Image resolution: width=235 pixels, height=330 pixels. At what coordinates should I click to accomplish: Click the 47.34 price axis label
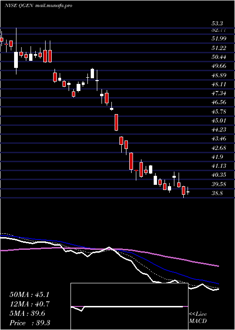[219, 93]
